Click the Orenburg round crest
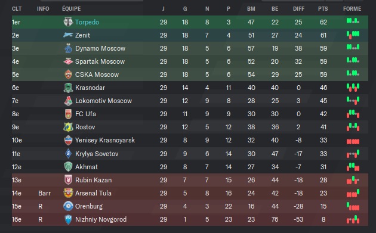This screenshot has width=376, height=233. coord(68,206)
